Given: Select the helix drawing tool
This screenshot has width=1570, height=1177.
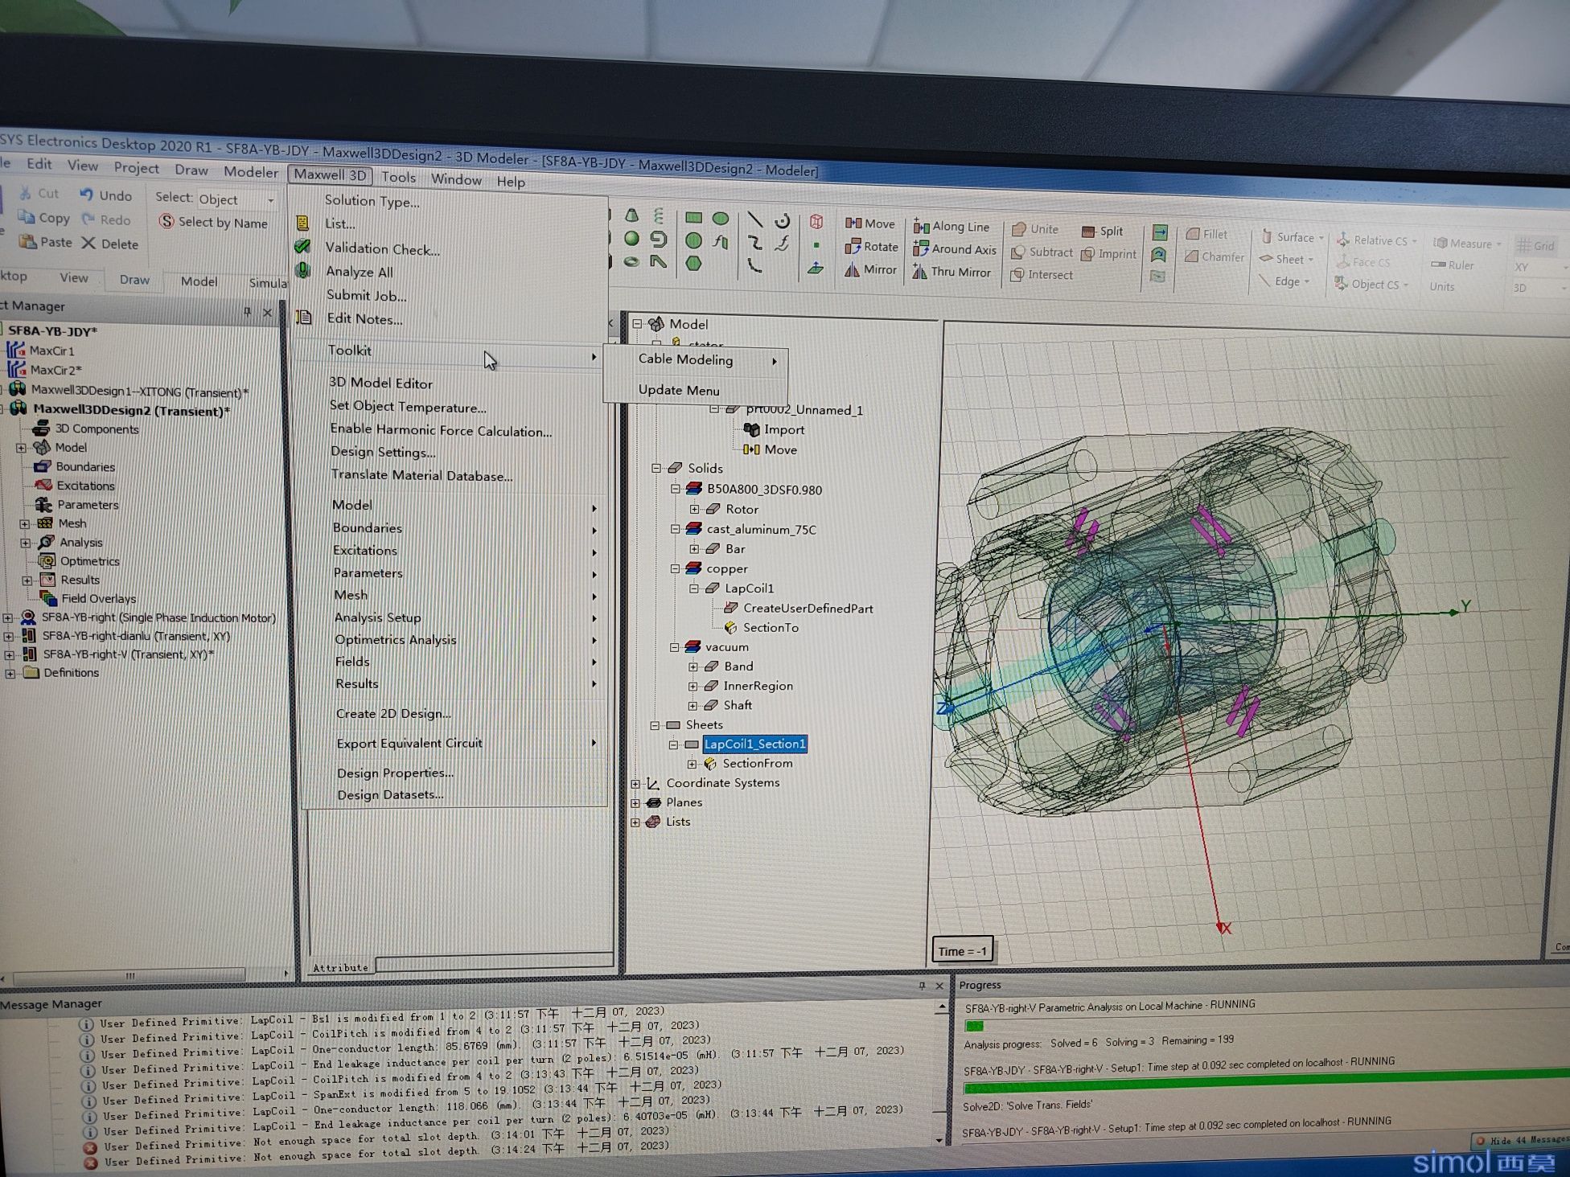Looking at the screenshot, I should [659, 215].
